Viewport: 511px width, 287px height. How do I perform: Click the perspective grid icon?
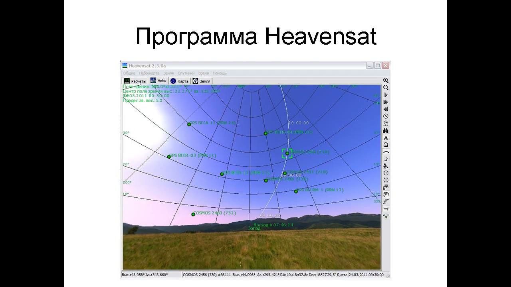(x=386, y=187)
